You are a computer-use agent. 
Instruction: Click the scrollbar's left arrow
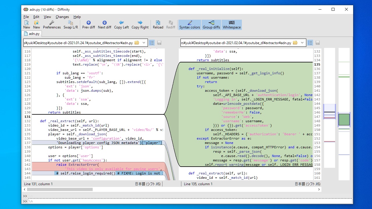pos(25,189)
